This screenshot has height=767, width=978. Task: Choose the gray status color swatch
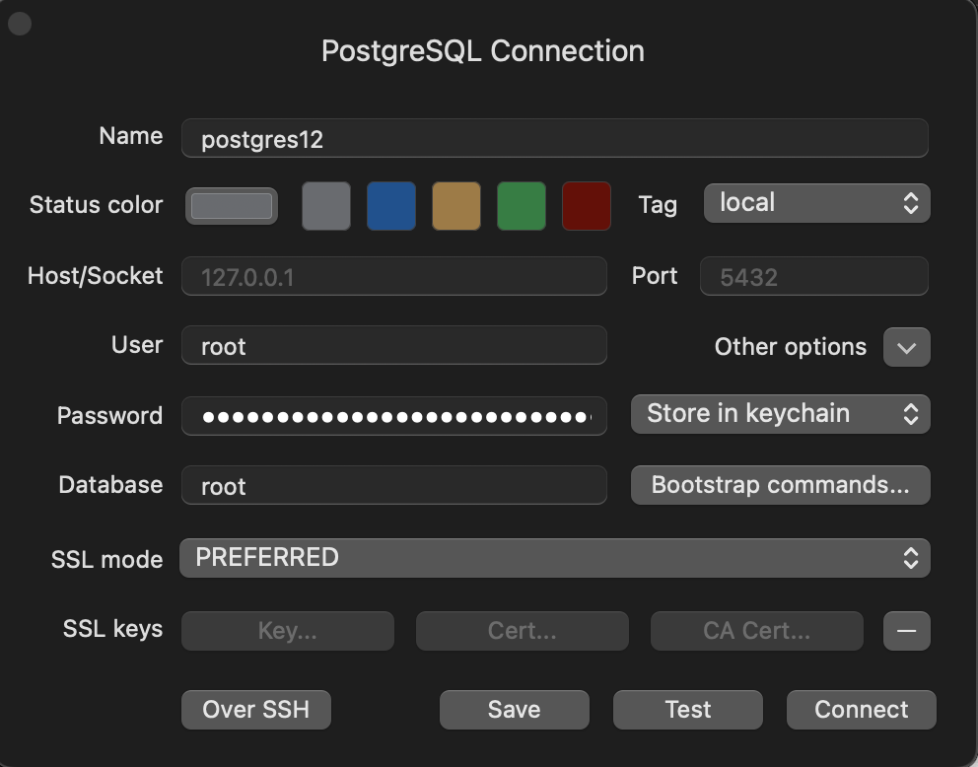click(326, 206)
